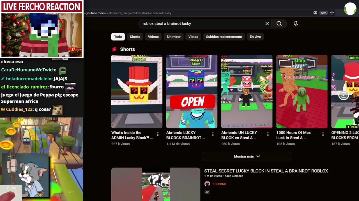This screenshot has height=201, width=359.
Task: Open the ADMIN Lucky Block short thumbnail
Action: click(137, 92)
